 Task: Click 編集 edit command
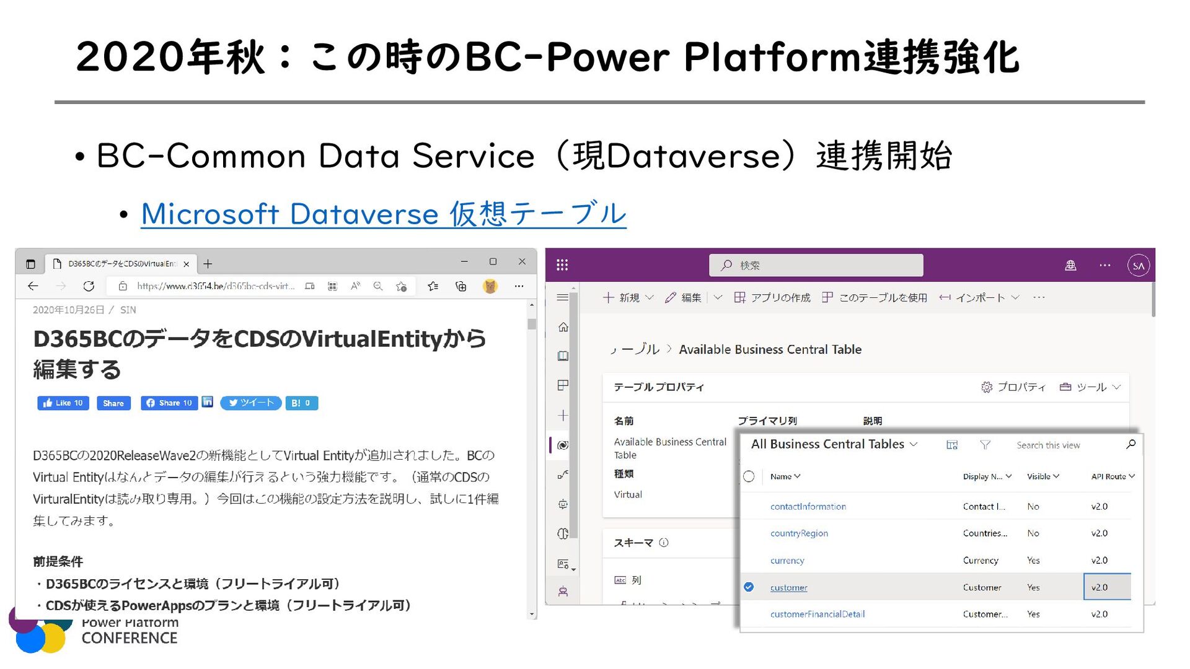683,297
